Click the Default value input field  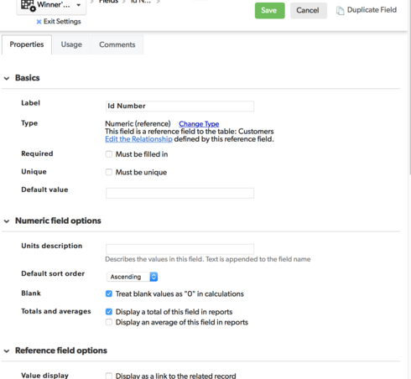click(179, 193)
